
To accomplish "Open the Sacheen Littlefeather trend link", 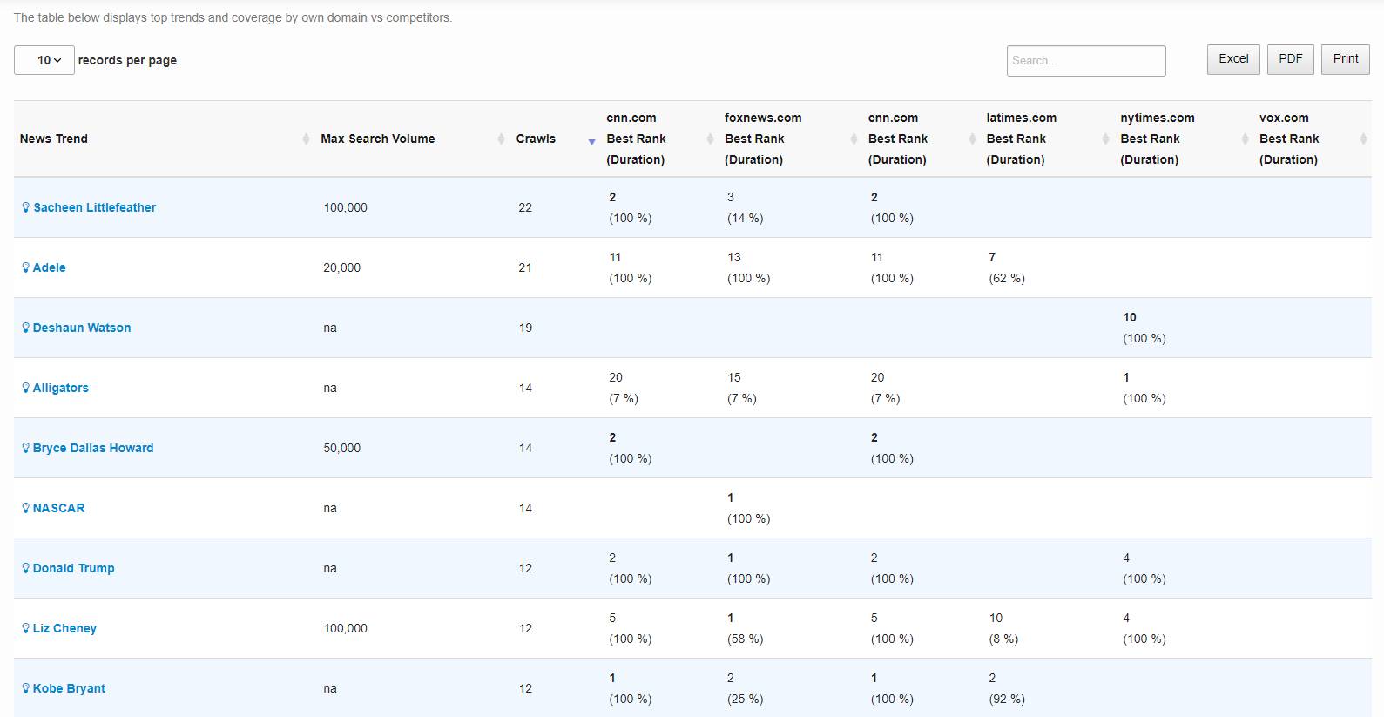I will 94,207.
